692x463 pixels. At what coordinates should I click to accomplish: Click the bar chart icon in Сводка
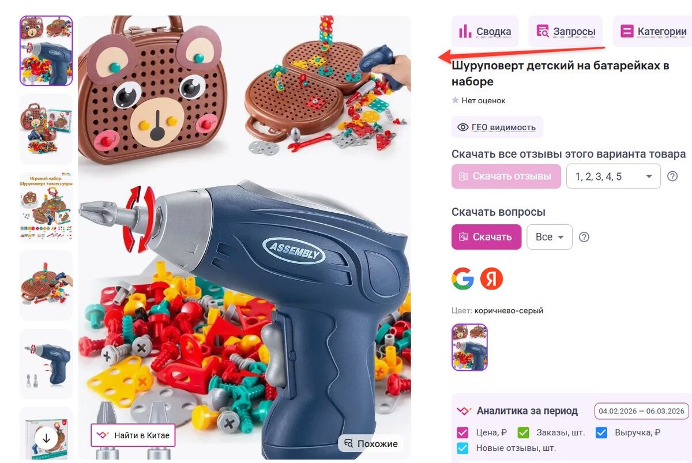[x=465, y=31]
